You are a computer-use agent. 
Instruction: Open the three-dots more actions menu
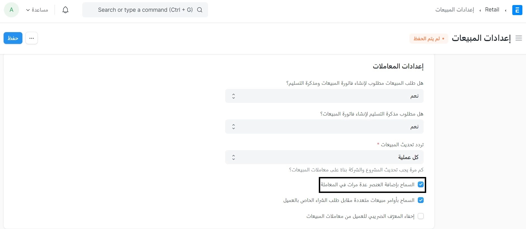32,38
